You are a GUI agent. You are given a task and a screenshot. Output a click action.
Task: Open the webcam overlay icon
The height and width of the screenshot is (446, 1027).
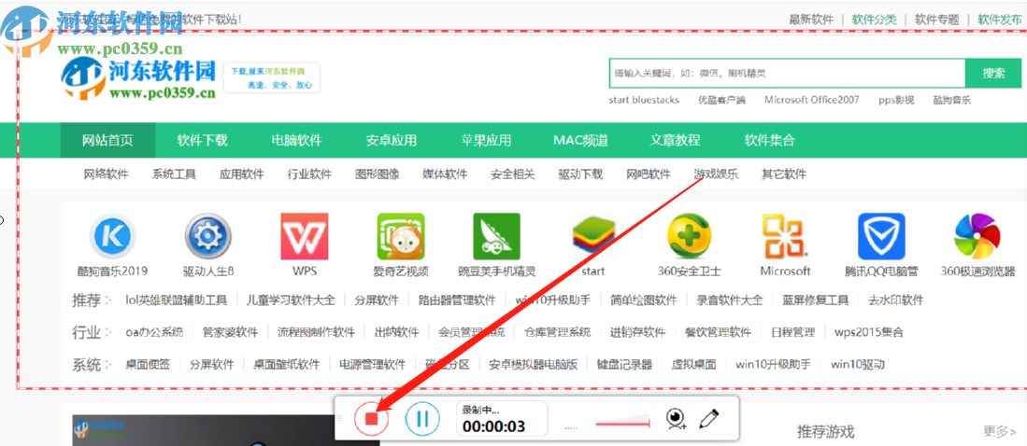coord(676,419)
